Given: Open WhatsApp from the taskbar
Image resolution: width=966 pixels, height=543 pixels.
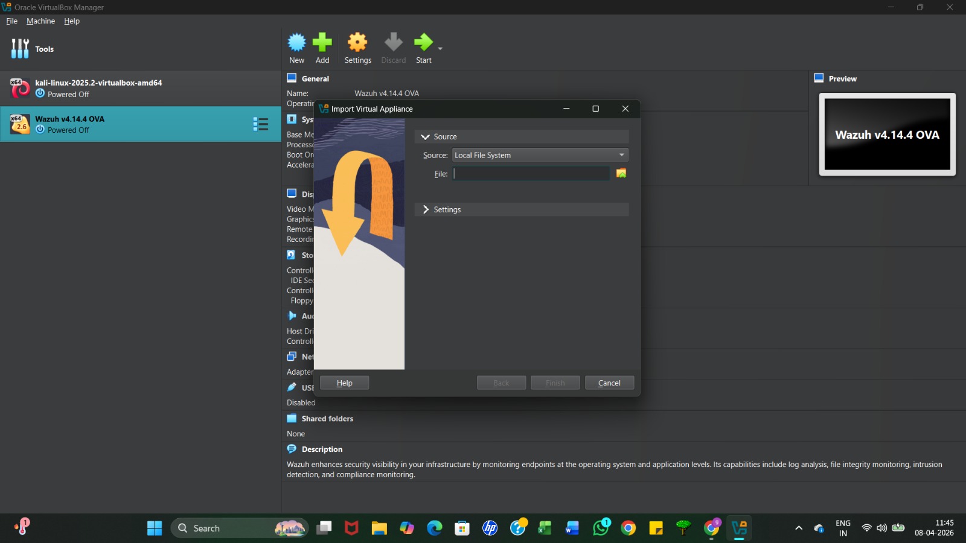Looking at the screenshot, I should click(x=601, y=529).
